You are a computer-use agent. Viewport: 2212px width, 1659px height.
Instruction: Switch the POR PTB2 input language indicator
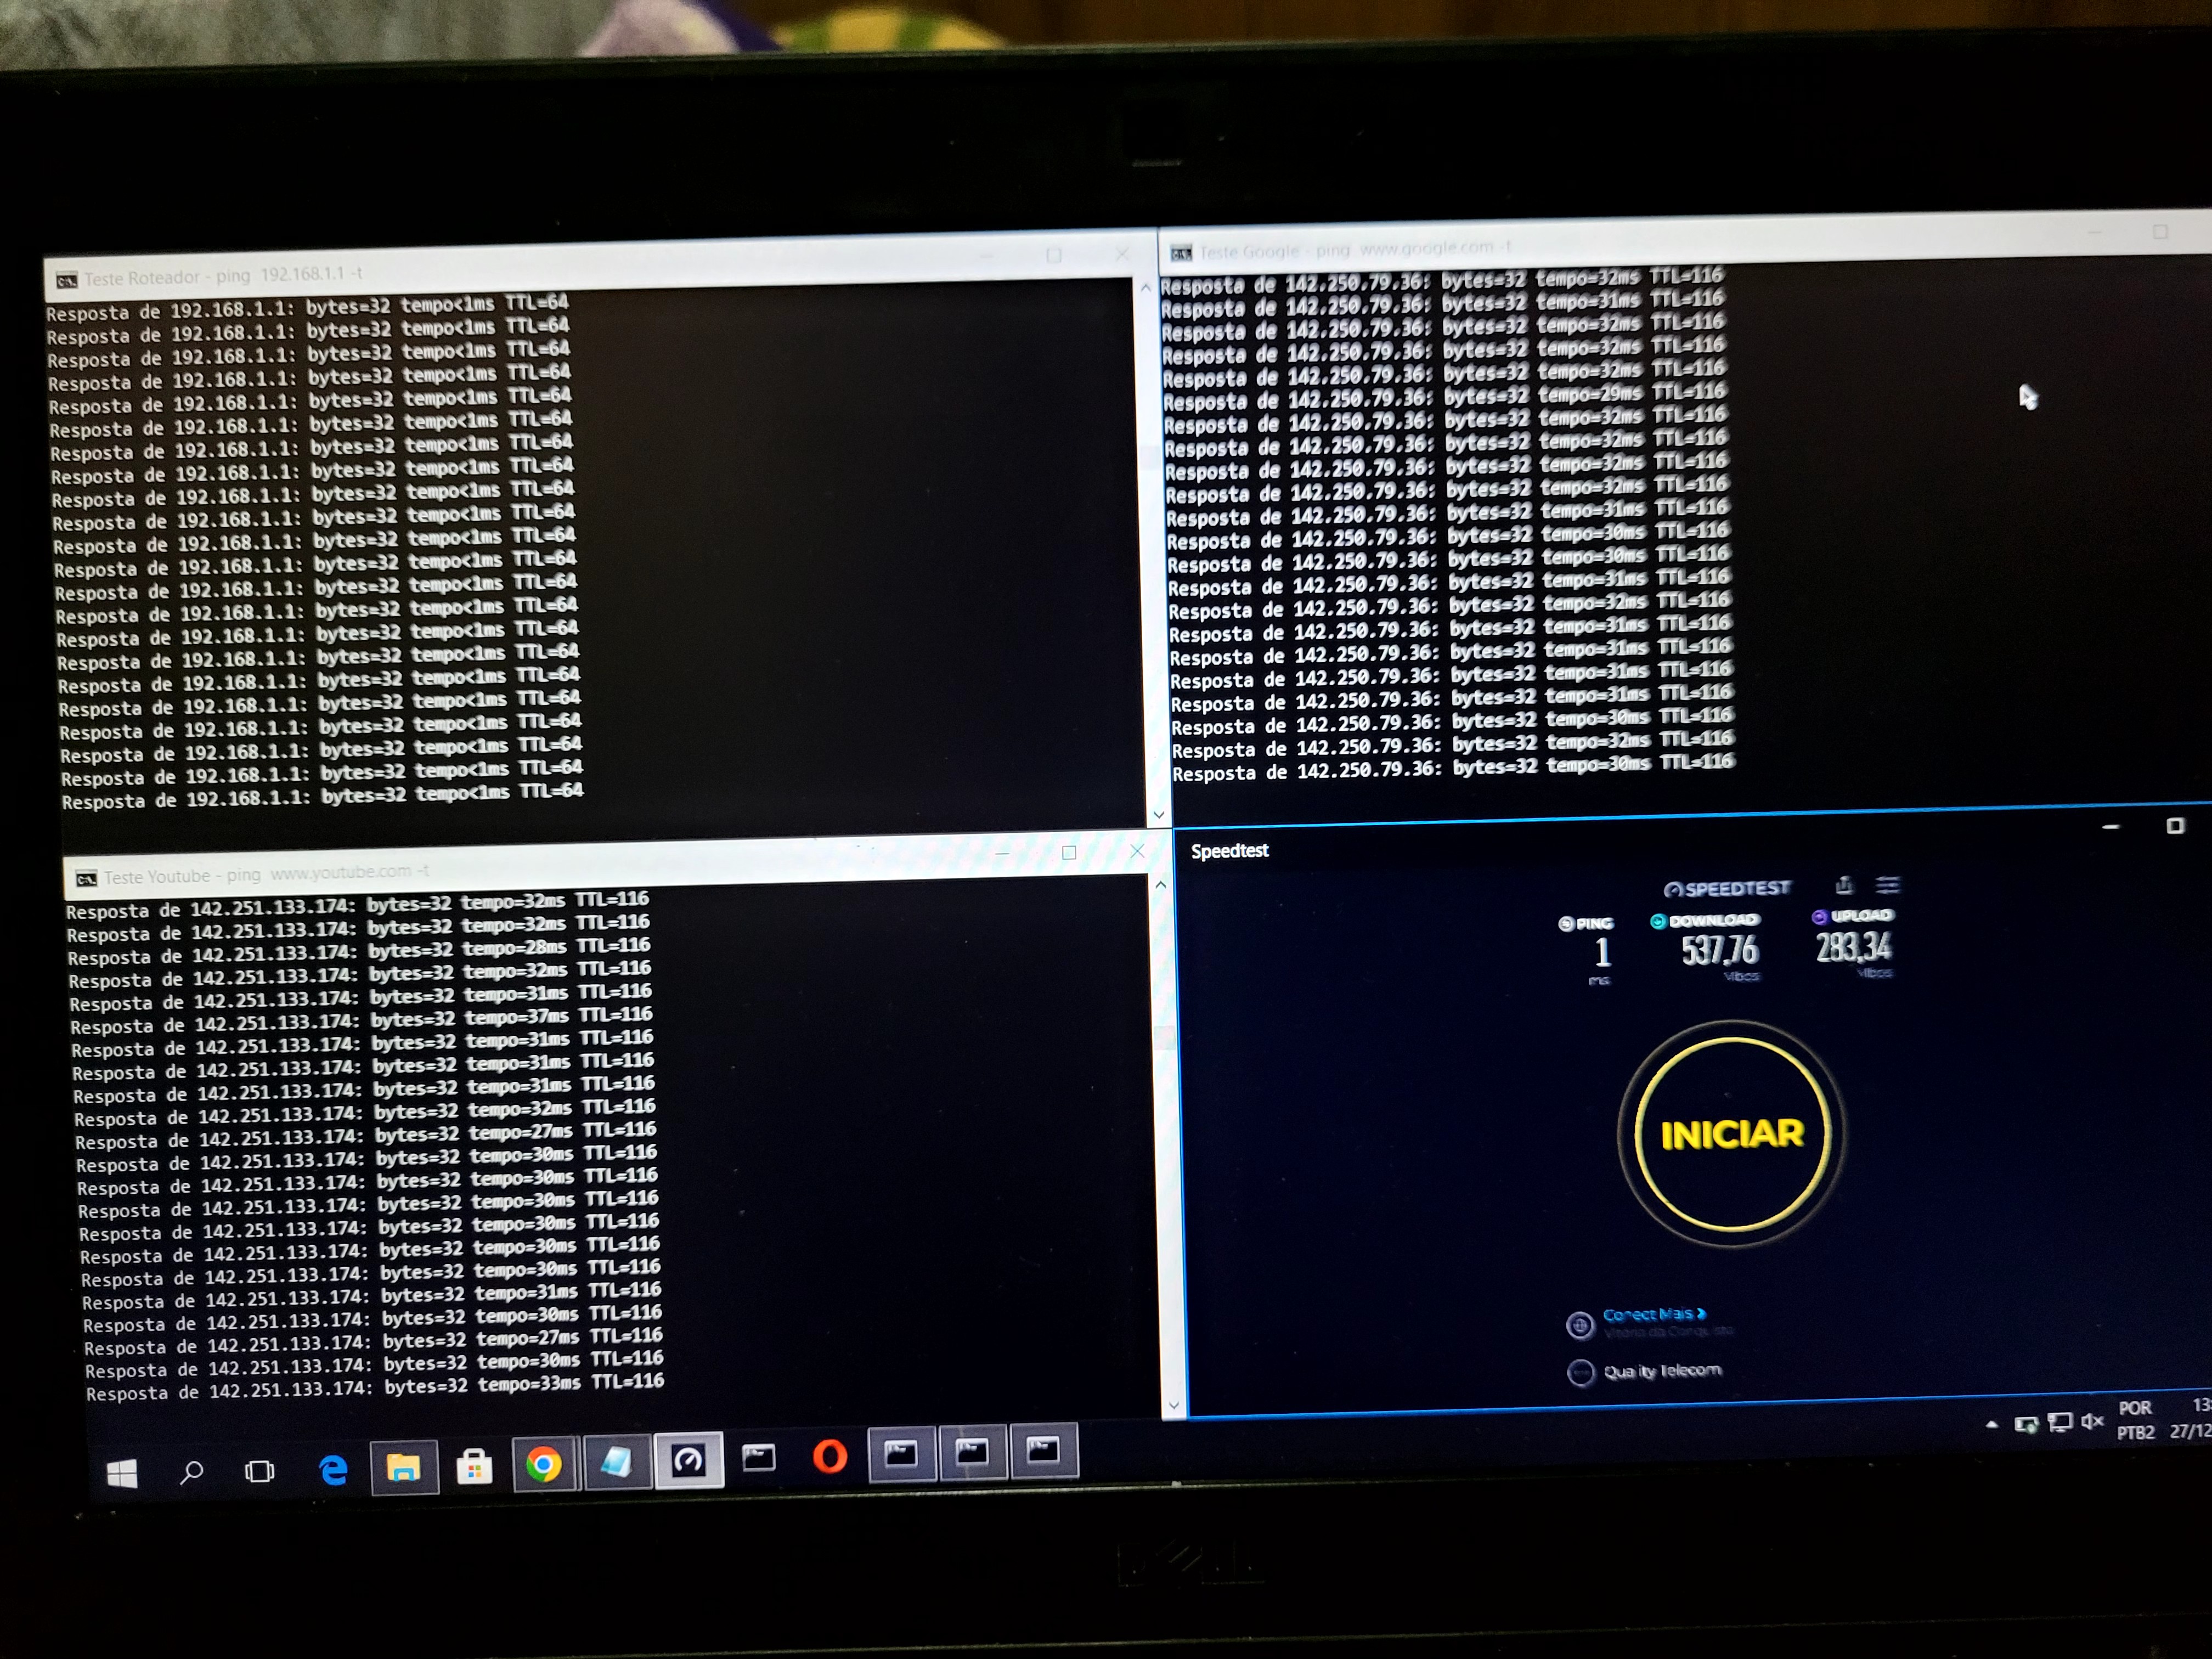click(2135, 1420)
